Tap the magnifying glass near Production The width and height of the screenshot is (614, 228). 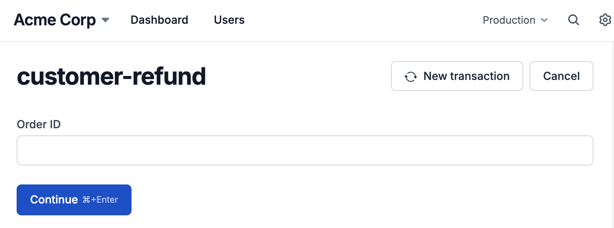573,20
